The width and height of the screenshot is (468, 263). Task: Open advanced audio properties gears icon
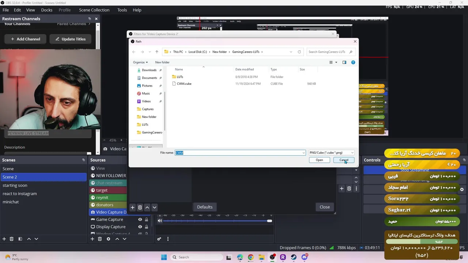tap(159, 239)
